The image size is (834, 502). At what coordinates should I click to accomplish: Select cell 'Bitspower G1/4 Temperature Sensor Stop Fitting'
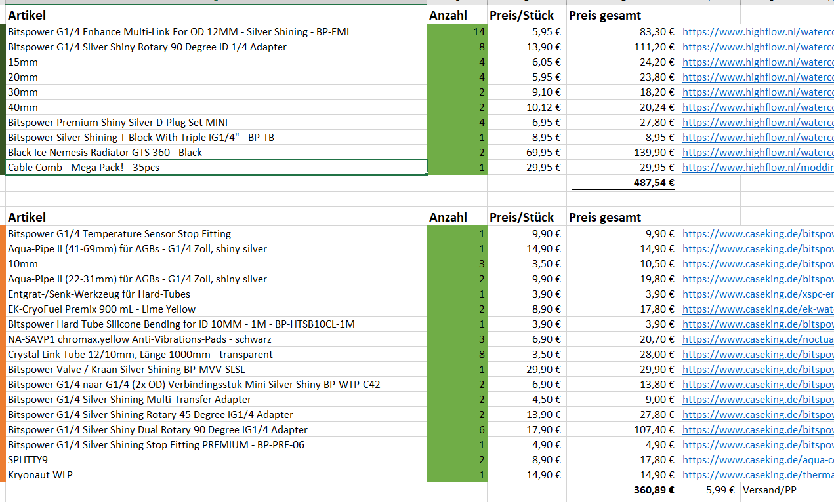pyautogui.click(x=217, y=233)
